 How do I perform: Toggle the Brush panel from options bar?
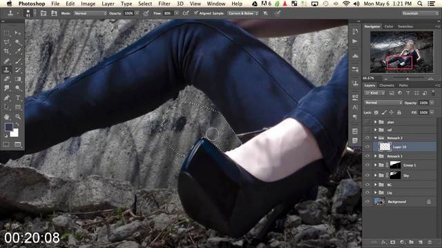click(44, 13)
